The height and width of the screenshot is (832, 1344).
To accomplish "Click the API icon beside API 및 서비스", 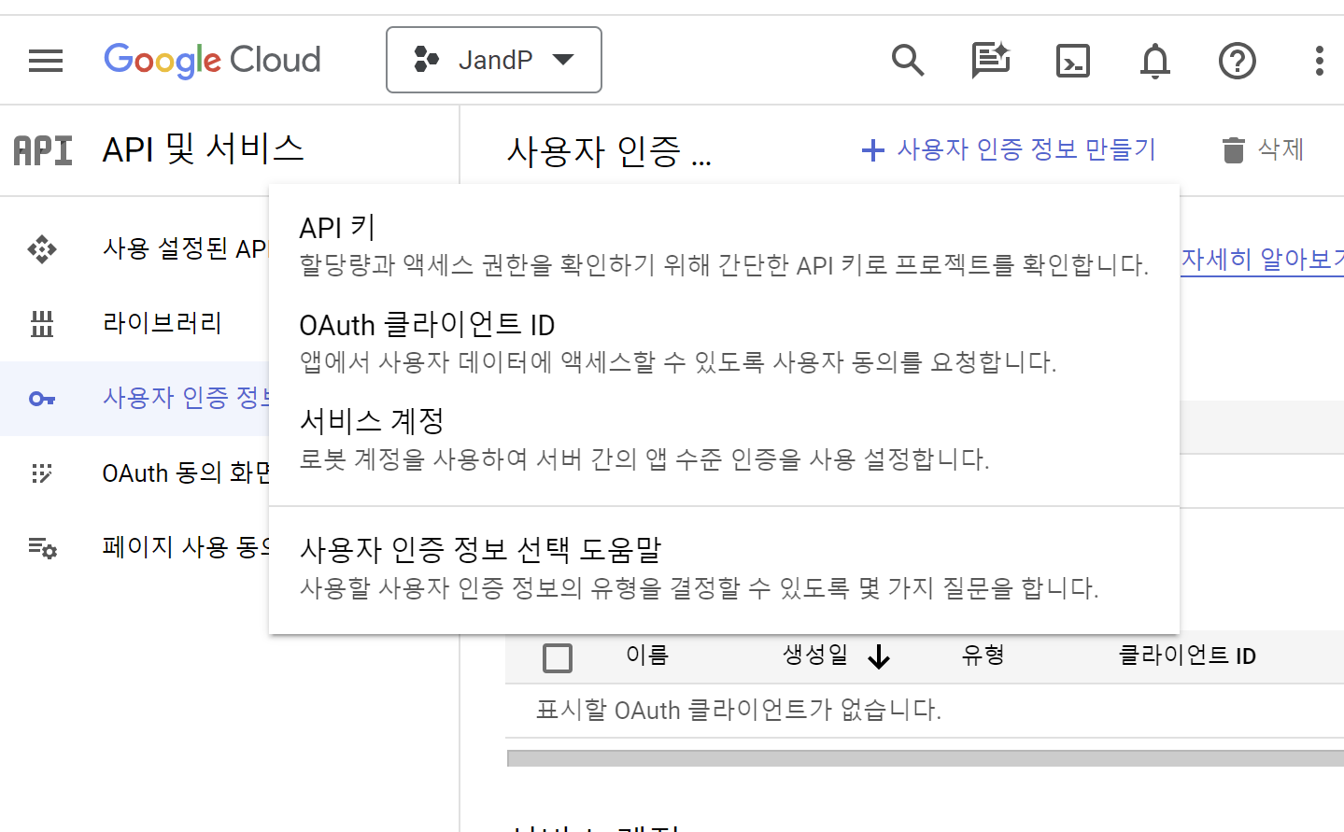I will click(43, 150).
